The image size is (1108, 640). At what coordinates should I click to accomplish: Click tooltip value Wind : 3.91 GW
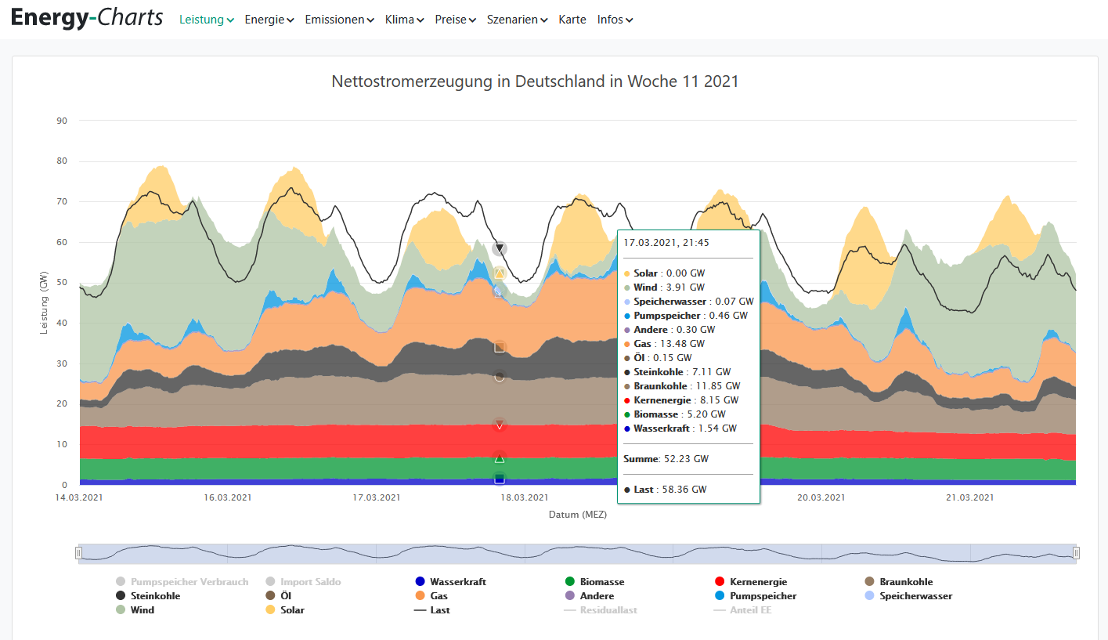[665, 287]
